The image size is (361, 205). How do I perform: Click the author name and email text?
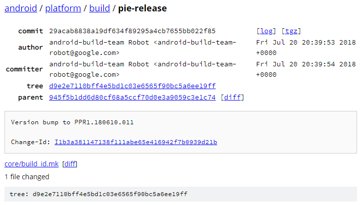coord(143,48)
